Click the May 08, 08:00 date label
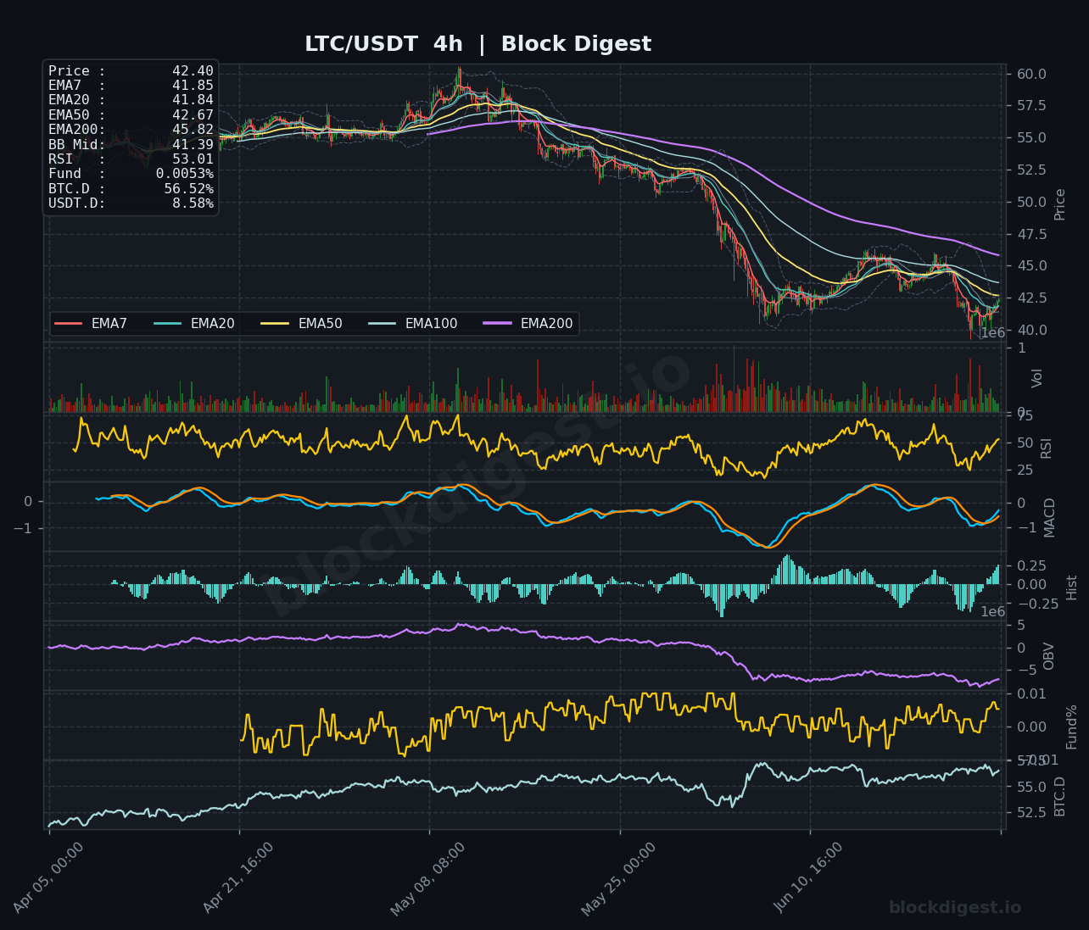Screen dimensions: 1089x930 point(428,879)
